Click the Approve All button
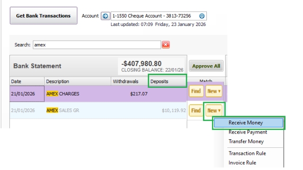The height and width of the screenshot is (170, 303). [206, 66]
